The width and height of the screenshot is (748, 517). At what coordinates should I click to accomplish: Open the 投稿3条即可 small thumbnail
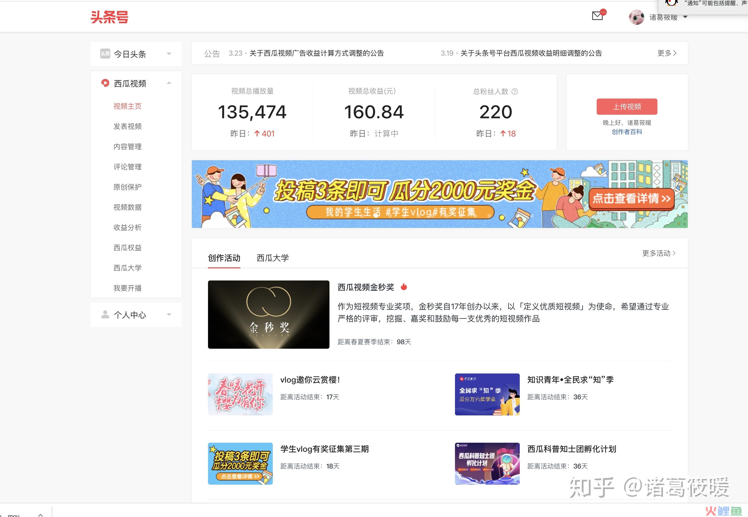pyautogui.click(x=240, y=464)
